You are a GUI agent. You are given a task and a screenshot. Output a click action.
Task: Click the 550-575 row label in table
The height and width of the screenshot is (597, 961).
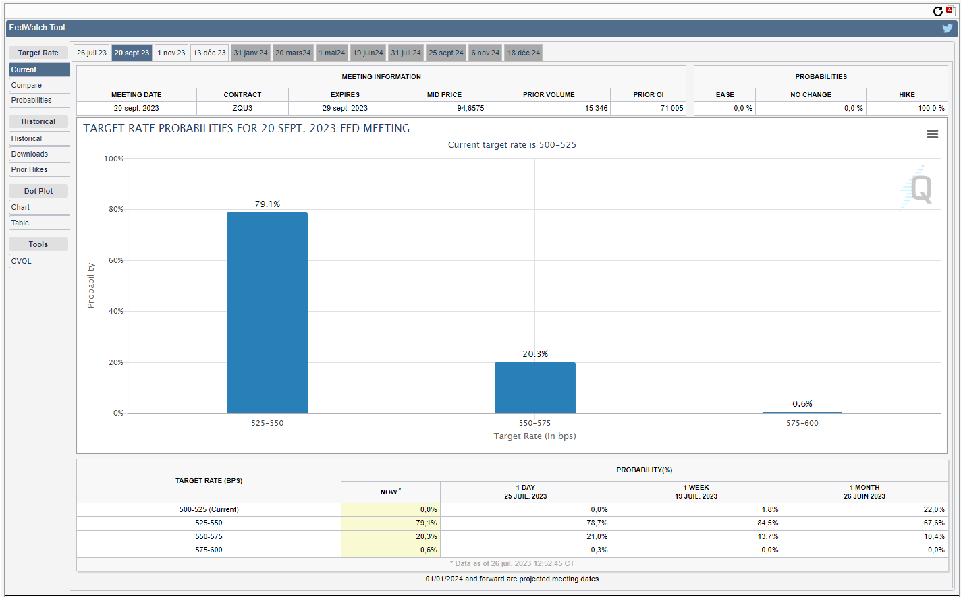209,536
